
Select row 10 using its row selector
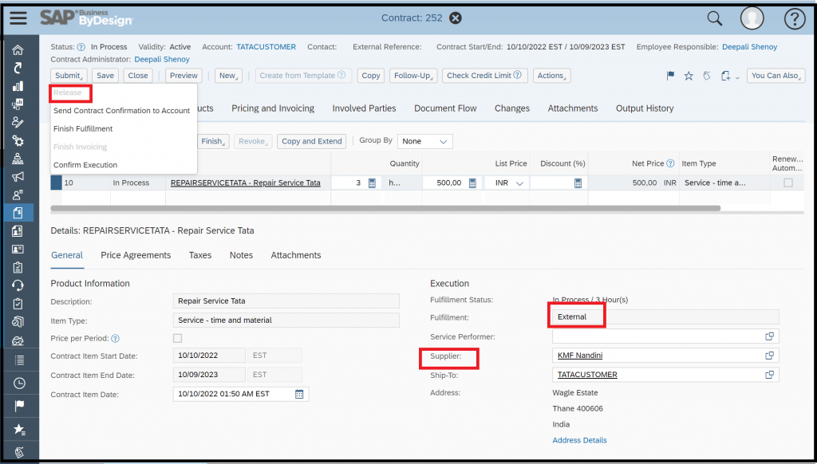[57, 183]
